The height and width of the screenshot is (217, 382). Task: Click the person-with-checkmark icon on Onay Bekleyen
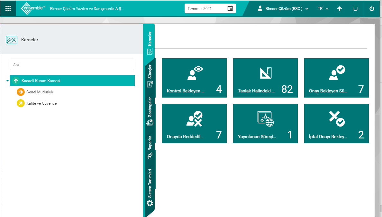337,73
